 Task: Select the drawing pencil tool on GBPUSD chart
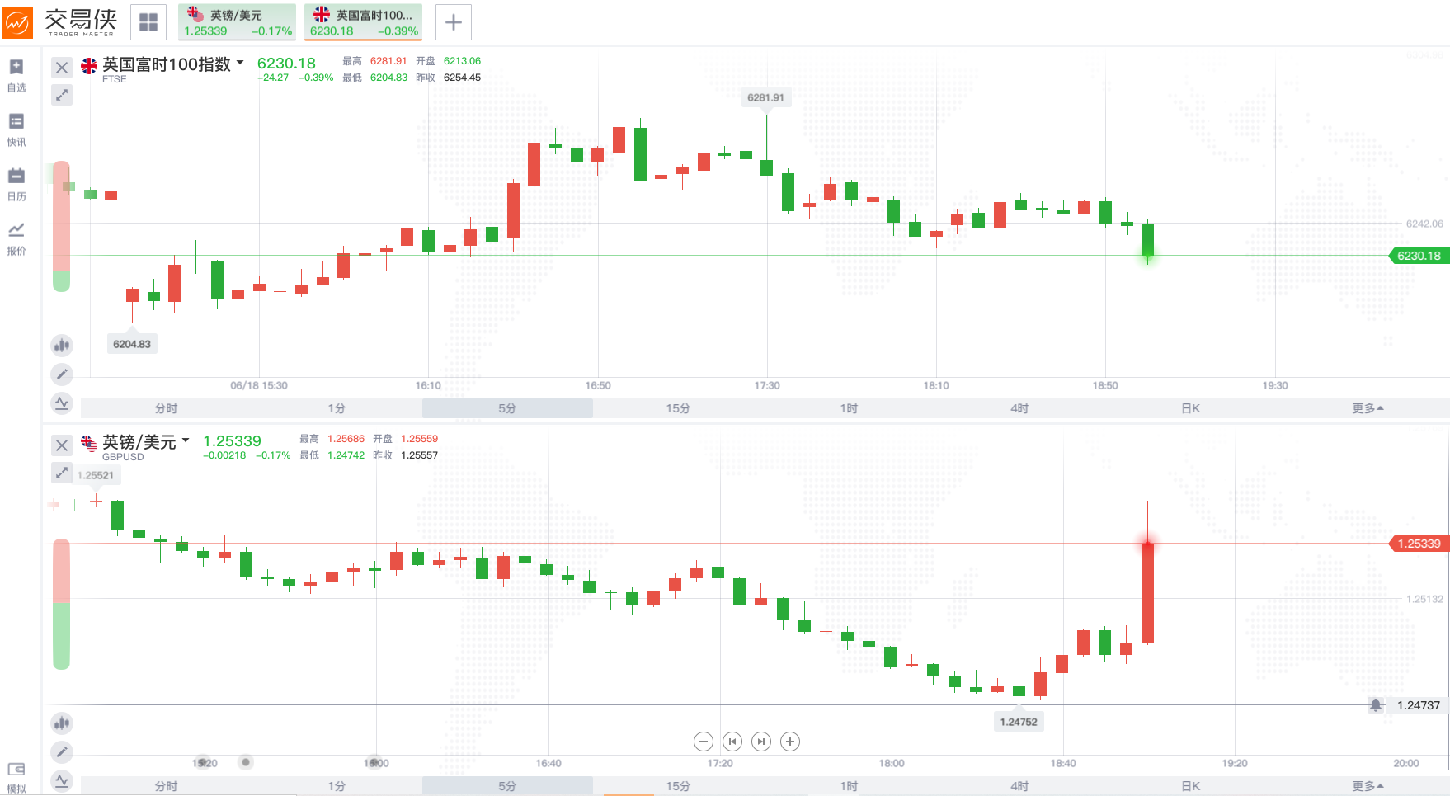tap(62, 751)
